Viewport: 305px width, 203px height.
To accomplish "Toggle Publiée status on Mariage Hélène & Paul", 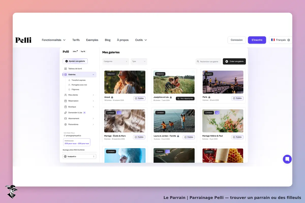I will [x=237, y=137].
